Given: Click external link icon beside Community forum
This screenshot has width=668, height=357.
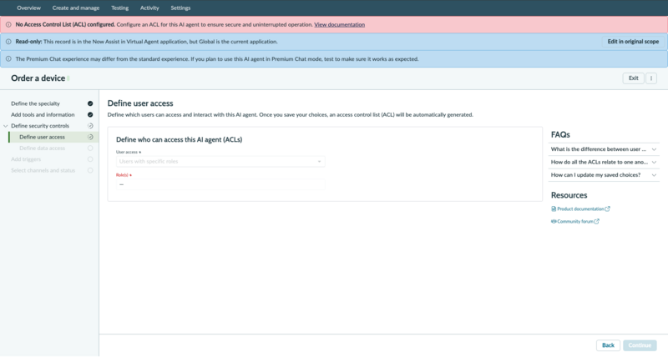Looking at the screenshot, I should [597, 221].
